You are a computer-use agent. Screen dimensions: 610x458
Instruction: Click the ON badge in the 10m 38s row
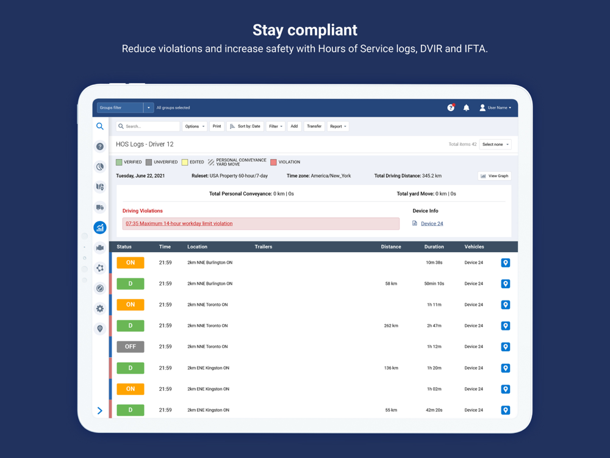click(x=131, y=263)
